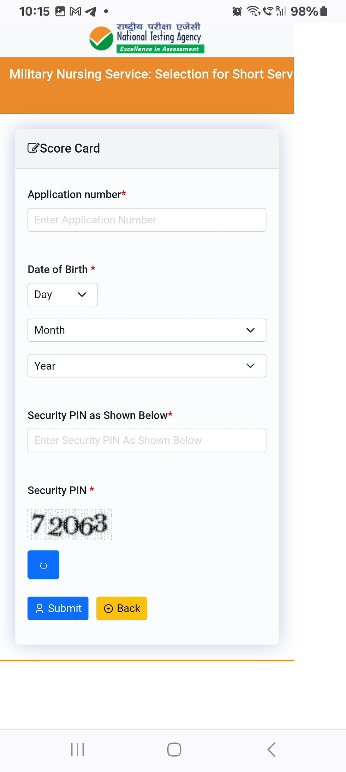Tap the battery icon in status bar
The height and width of the screenshot is (772, 346).
click(x=323, y=11)
